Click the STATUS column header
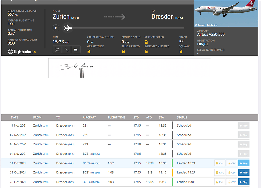The image size is (261, 188). 182,117
